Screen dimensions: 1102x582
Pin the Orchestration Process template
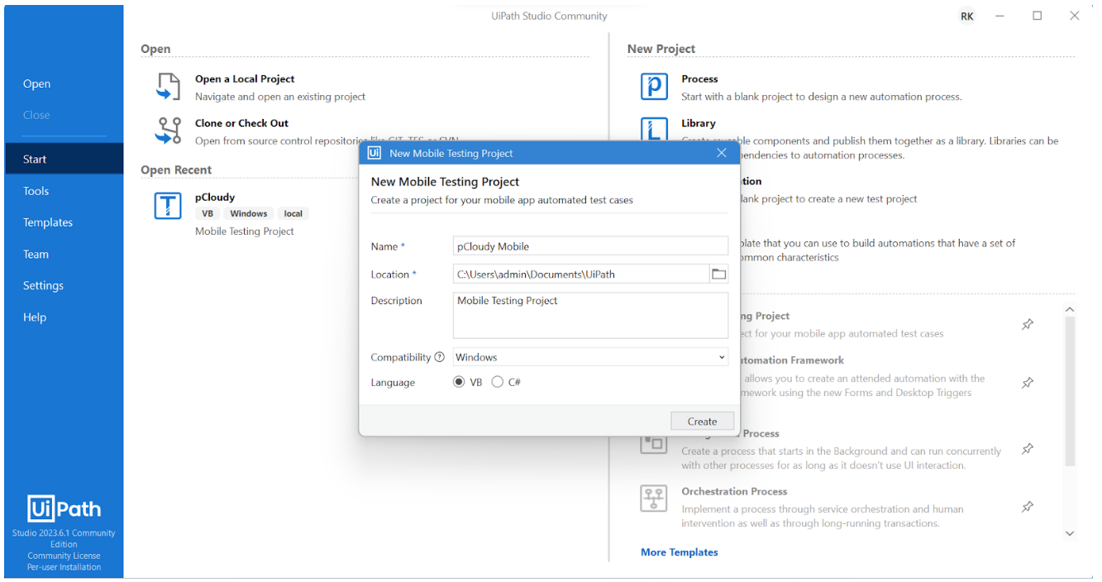pos(1028,507)
